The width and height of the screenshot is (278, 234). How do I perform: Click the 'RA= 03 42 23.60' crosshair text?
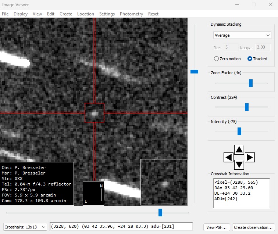234,188
